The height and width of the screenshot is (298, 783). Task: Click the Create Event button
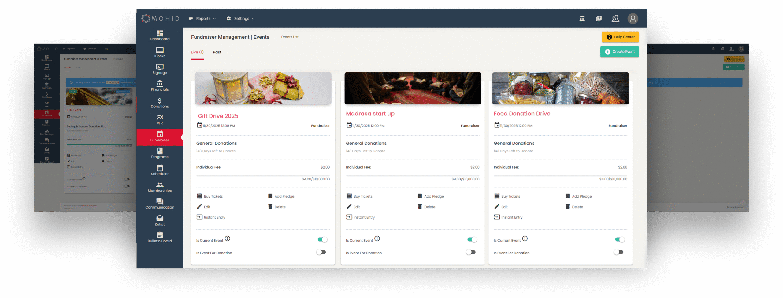pyautogui.click(x=619, y=52)
